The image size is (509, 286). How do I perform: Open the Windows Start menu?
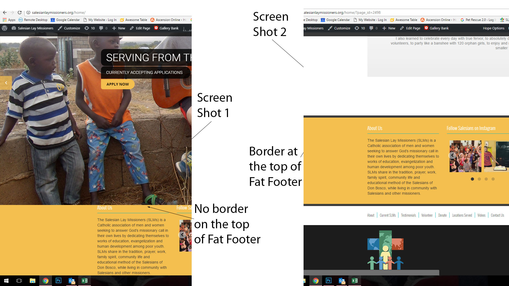(6, 281)
